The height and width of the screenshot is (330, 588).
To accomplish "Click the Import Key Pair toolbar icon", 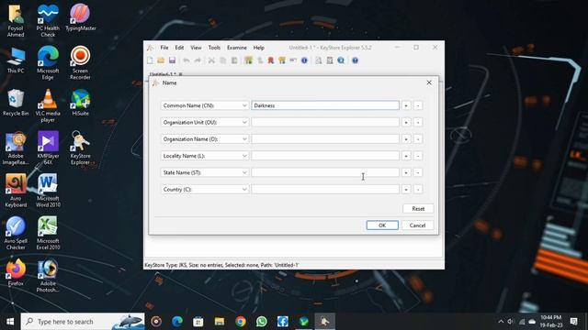I will coord(282,60).
